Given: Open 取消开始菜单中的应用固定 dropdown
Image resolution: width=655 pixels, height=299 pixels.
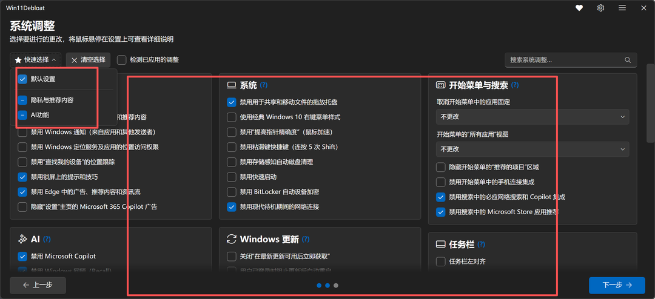Looking at the screenshot, I should (x=532, y=117).
